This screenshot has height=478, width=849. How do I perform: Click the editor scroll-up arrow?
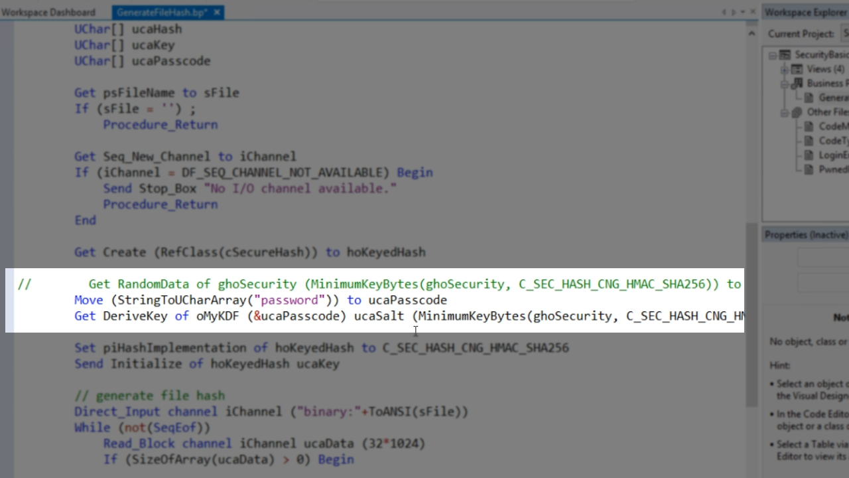751,33
